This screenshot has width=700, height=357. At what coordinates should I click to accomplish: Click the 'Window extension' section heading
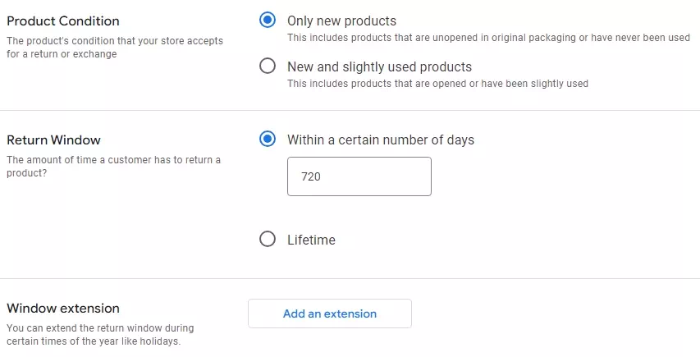[x=63, y=308]
